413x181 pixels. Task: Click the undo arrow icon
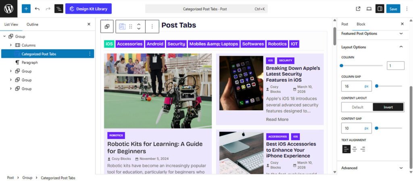tap(37, 8)
